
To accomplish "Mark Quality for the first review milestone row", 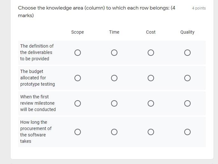I will 187,103.
